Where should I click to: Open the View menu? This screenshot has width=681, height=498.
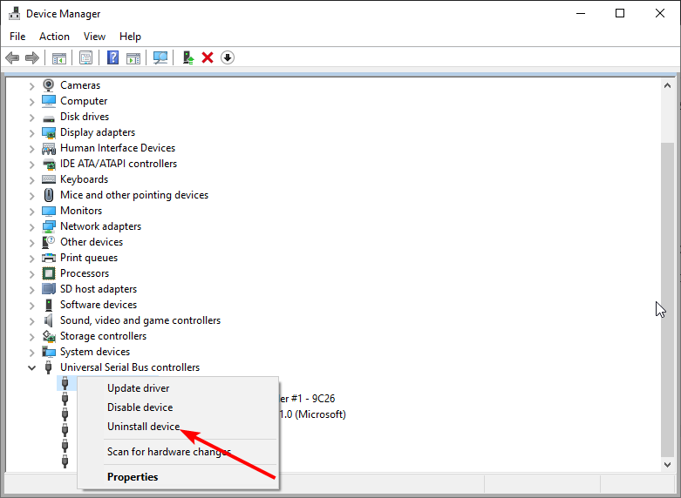click(x=94, y=37)
